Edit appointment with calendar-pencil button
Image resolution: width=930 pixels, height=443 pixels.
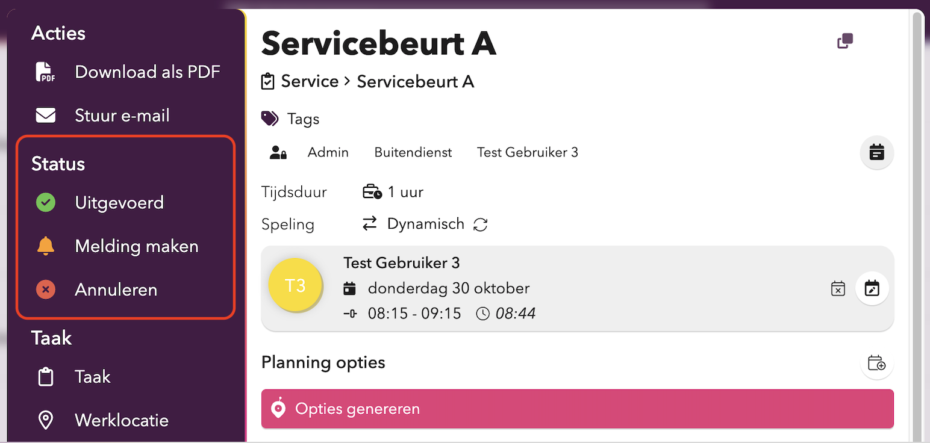[872, 288]
